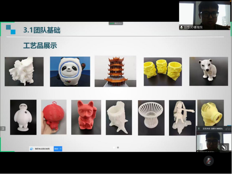The width and height of the screenshot is (232, 174).
Task: Open the white Baymax figure image
Action: [x=23, y=117]
